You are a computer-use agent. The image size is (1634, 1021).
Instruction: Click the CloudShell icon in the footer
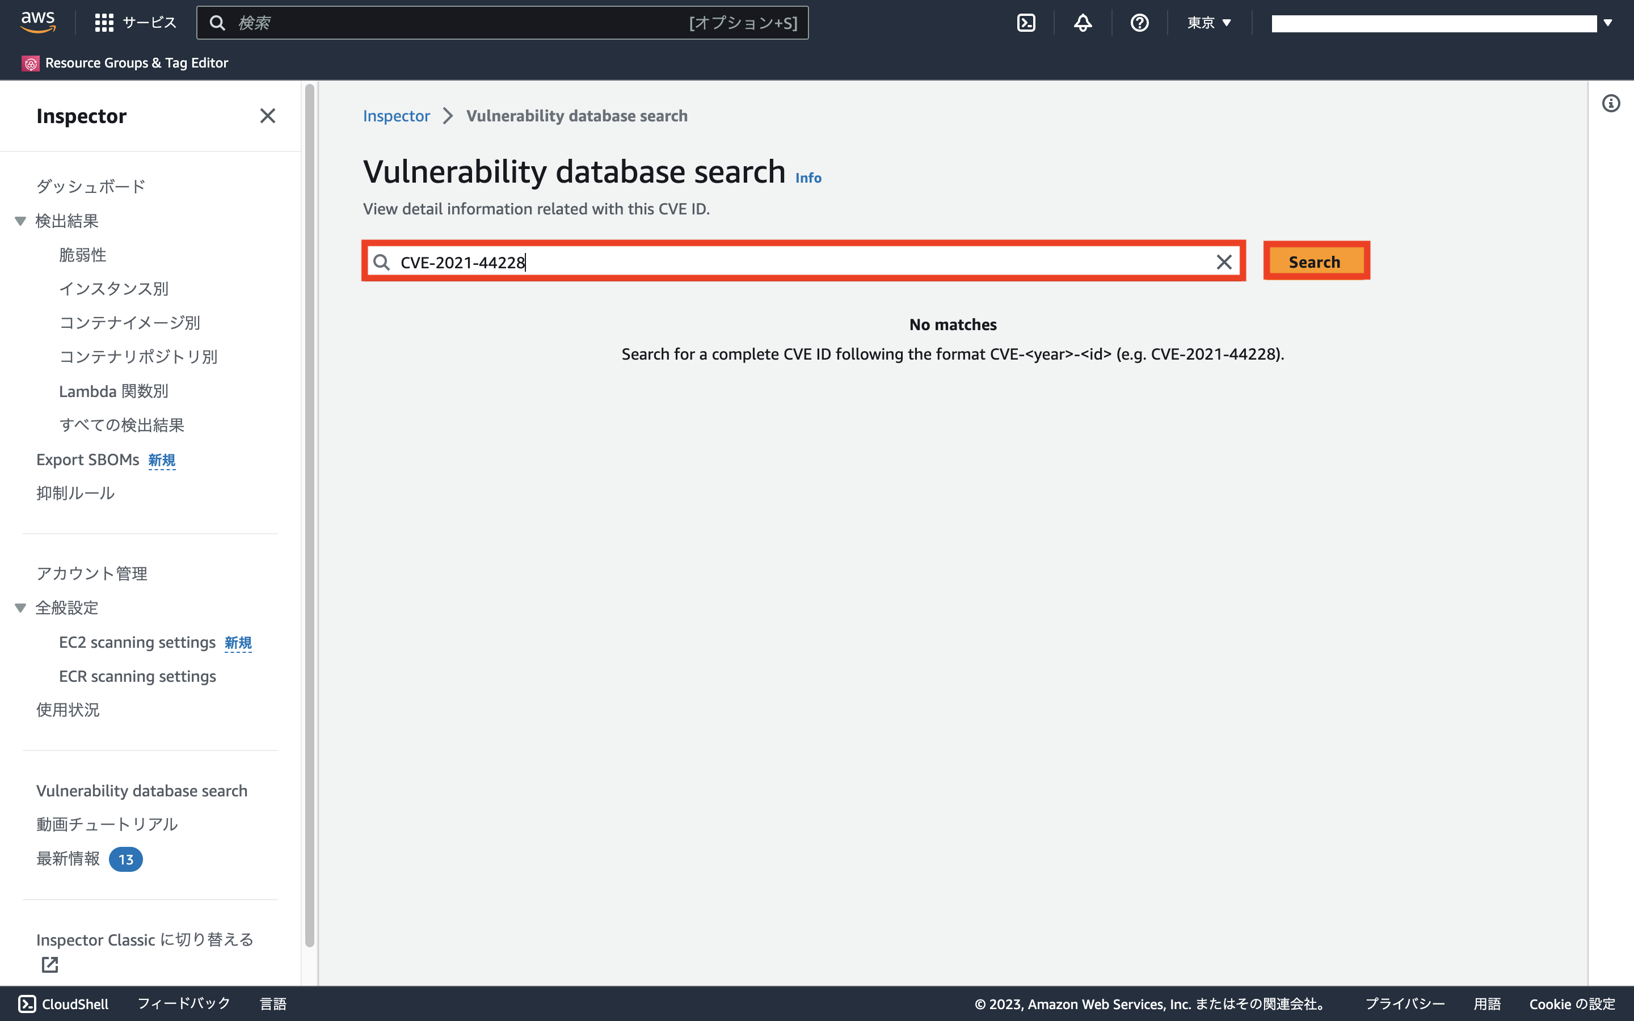(x=27, y=1004)
